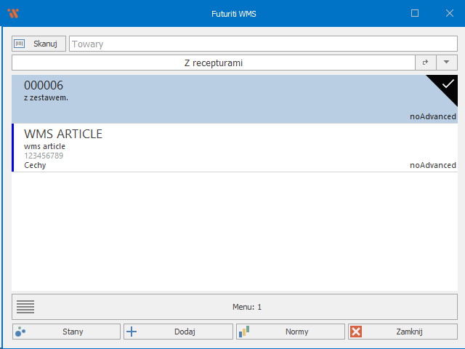
Task: Click Cechy text in WMS ARTICLE row
Action: coord(35,165)
